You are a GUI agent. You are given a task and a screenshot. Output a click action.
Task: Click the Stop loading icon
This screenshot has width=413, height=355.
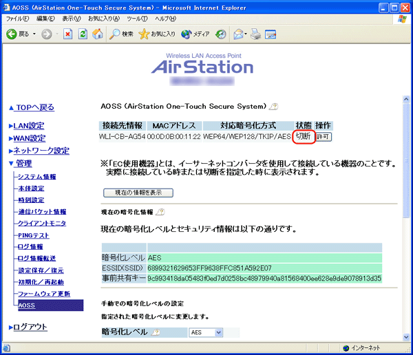[67, 34]
